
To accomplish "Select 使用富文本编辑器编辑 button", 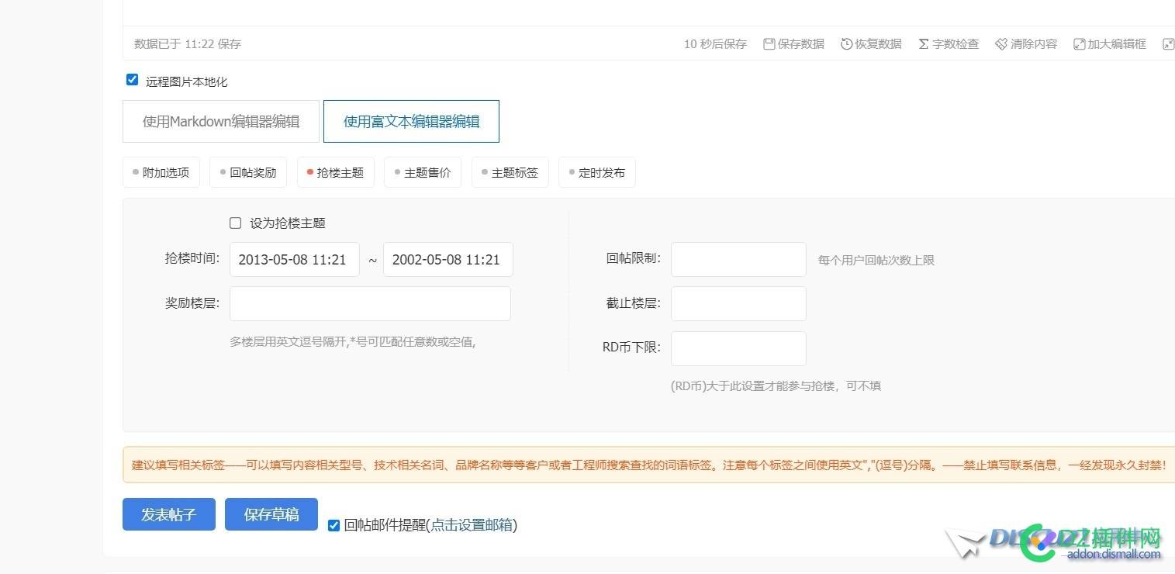I will pos(411,121).
